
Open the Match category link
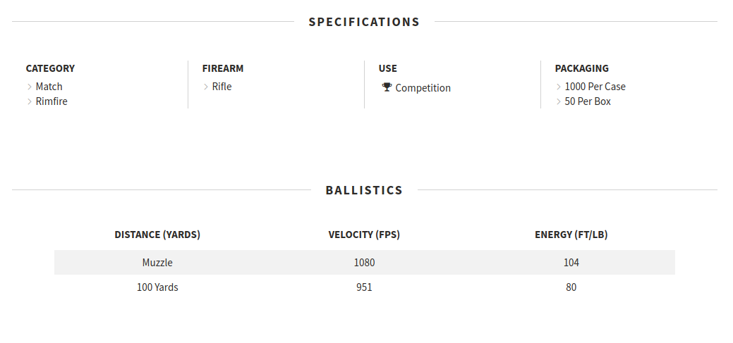(49, 87)
